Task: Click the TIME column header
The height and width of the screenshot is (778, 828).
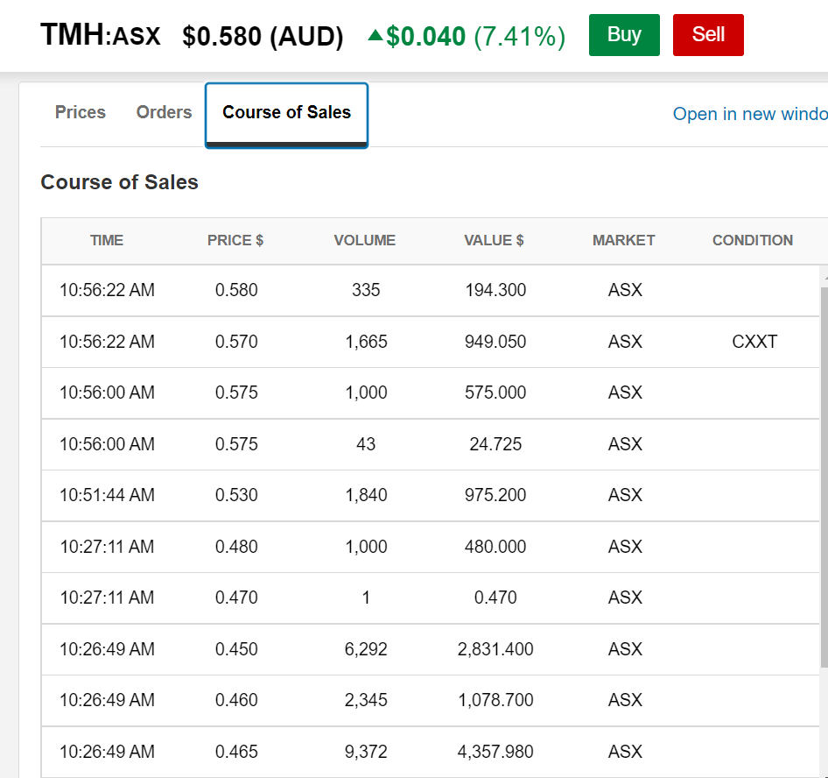Action: (107, 240)
